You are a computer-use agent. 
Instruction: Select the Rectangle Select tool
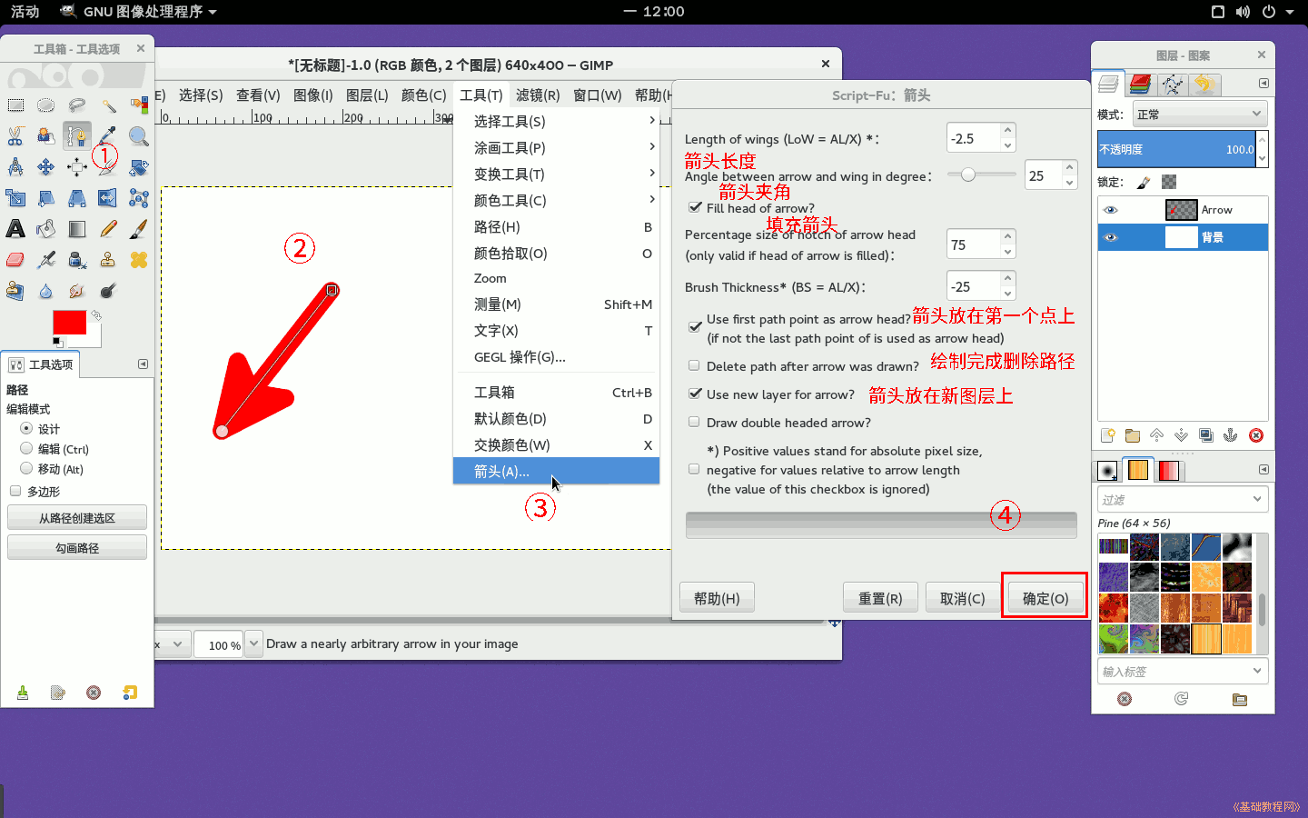click(15, 105)
